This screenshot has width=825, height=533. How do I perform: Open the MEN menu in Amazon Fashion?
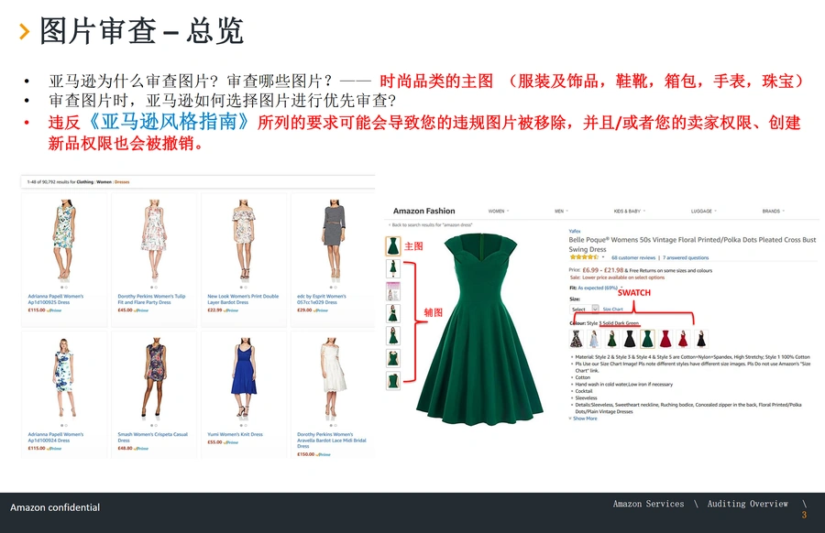[561, 212]
